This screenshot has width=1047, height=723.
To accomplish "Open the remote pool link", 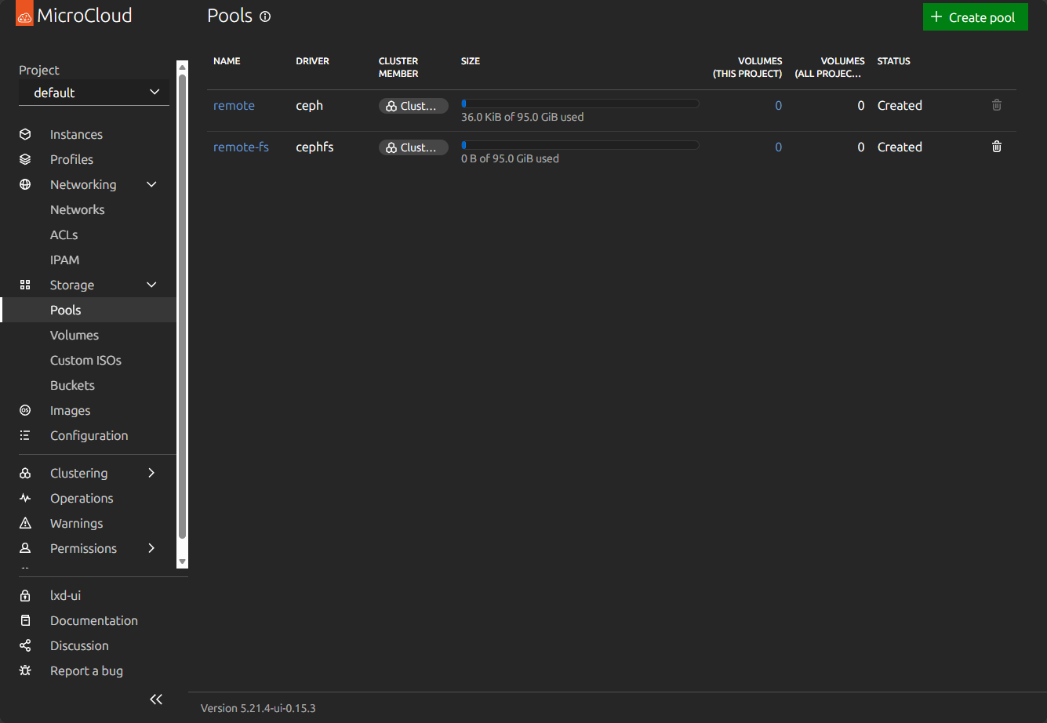I will 234,105.
